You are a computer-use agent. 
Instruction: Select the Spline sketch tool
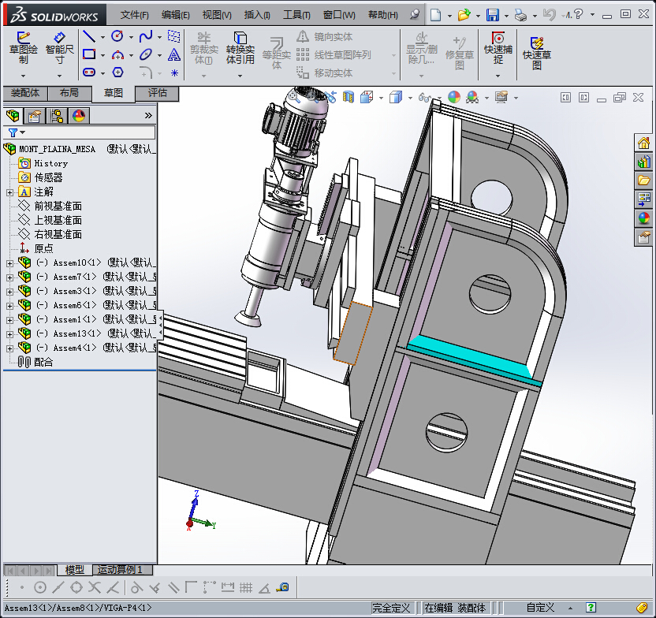tap(146, 37)
